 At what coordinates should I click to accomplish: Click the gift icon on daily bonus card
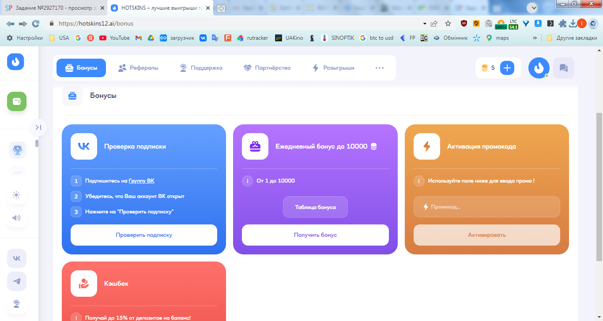[255, 146]
